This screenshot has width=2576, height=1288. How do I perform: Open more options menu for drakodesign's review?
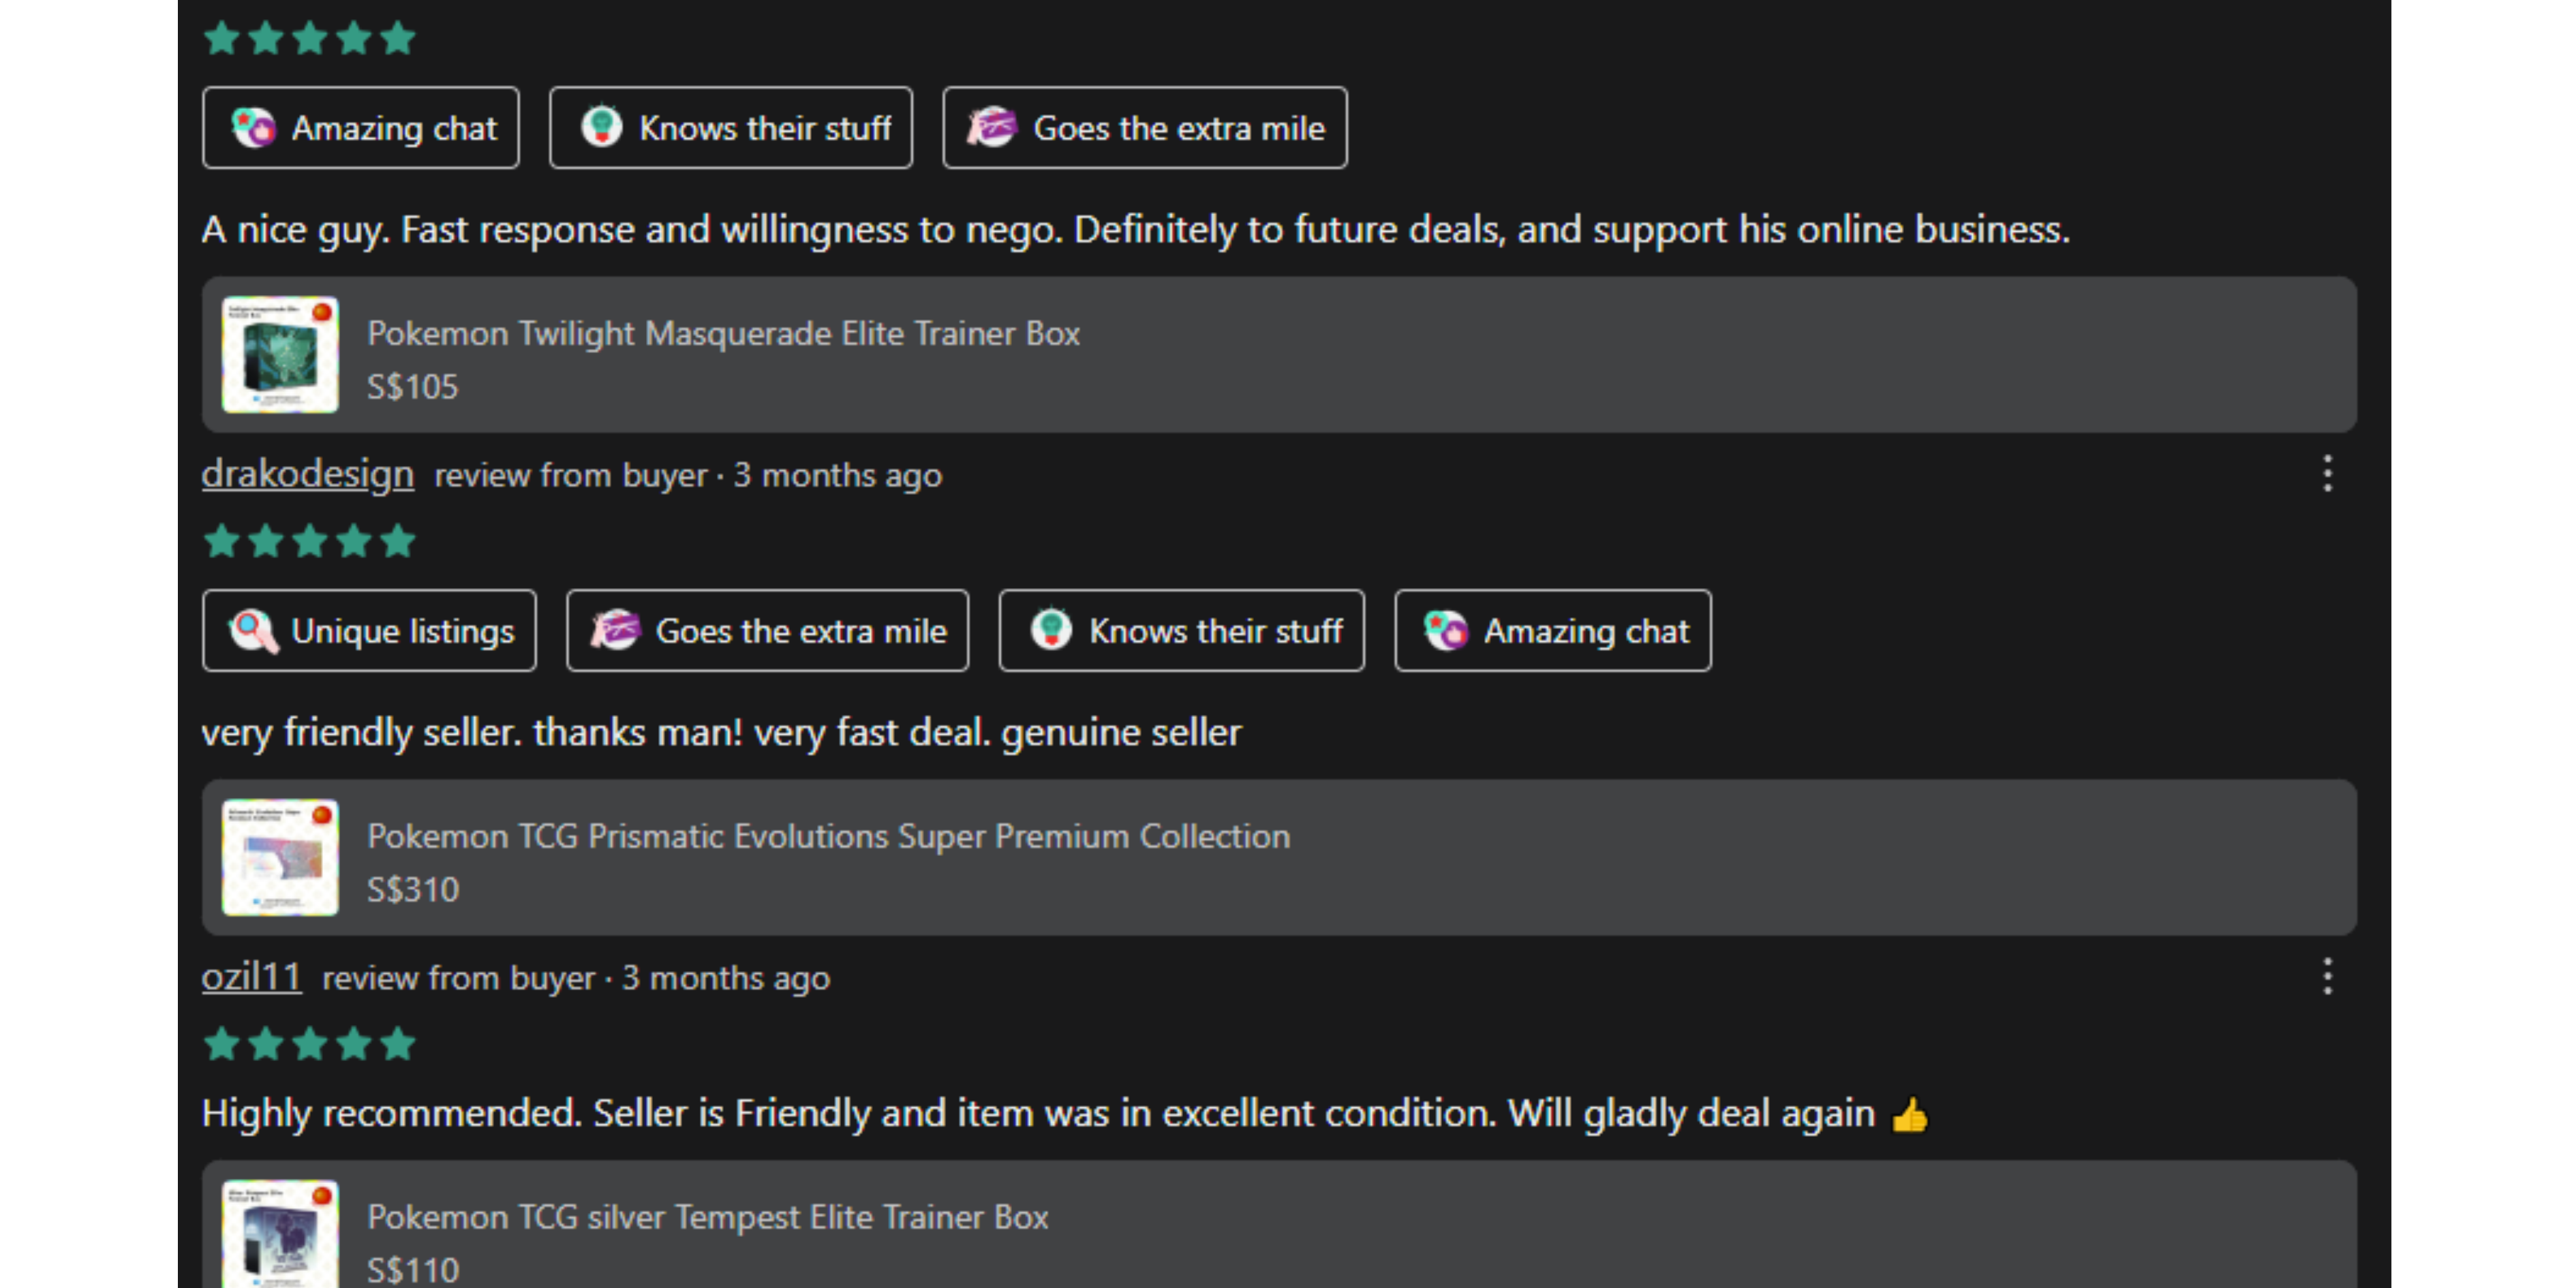click(2327, 474)
